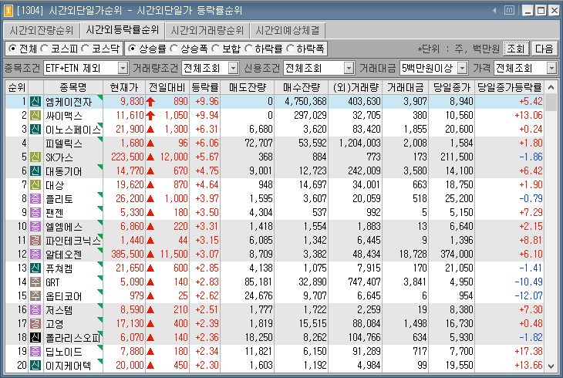Click the gray badge next to GRT
This screenshot has height=378, width=563.
[35, 282]
